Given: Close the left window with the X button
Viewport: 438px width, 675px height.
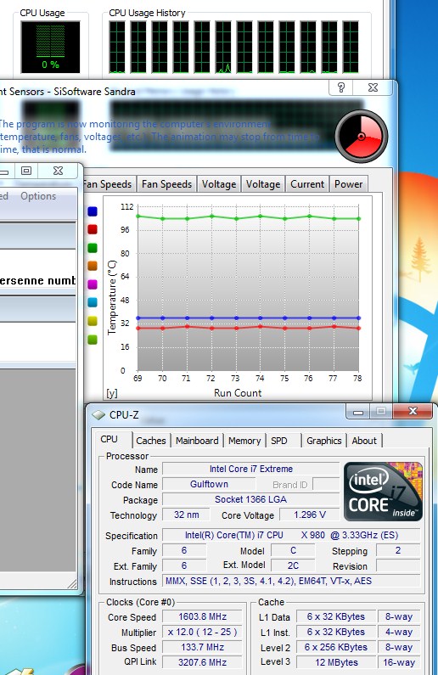Looking at the screenshot, I should point(58,171).
